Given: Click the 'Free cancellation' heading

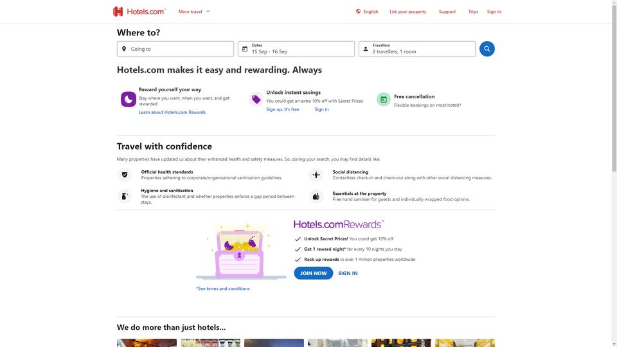Looking at the screenshot, I should tap(414, 96).
